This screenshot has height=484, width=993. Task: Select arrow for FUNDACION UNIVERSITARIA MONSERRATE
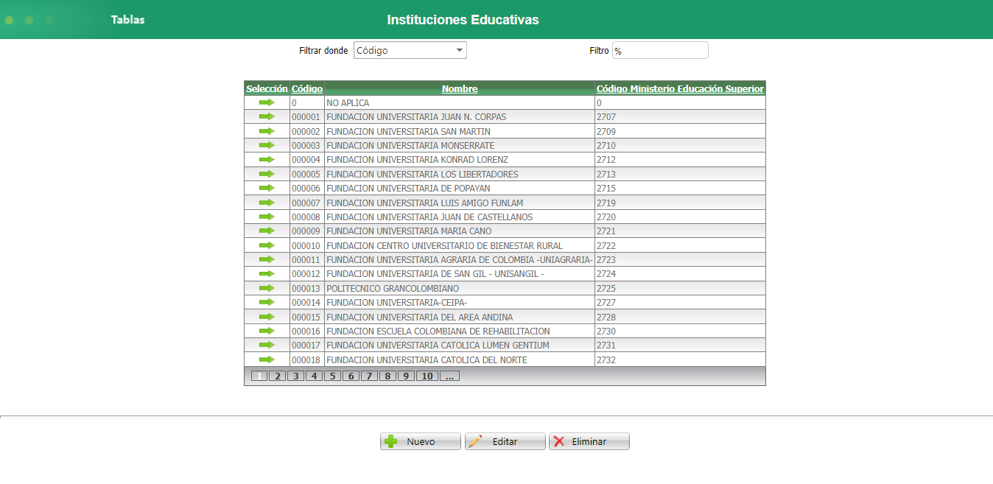(267, 145)
